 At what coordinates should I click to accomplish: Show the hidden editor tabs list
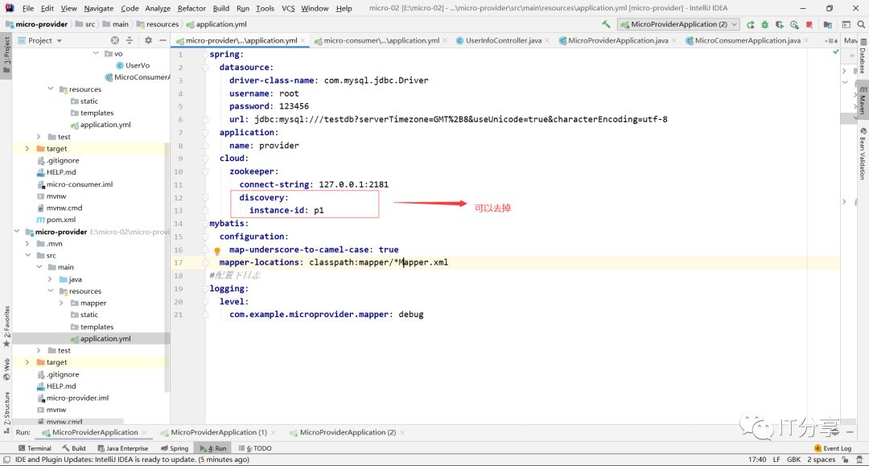pyautogui.click(x=830, y=40)
